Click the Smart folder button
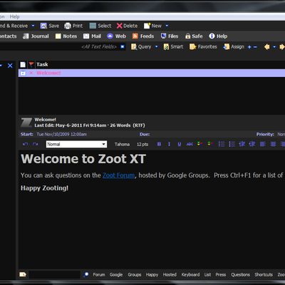The height and width of the screenshot is (285, 285). click(173, 47)
